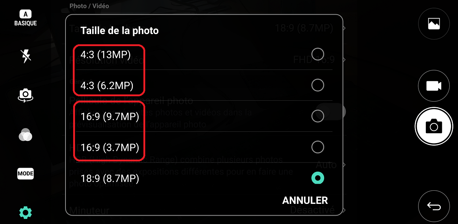The height and width of the screenshot is (224, 458).
Task: Select the 4:3 (6.2MP) radio button
Action: tap(318, 85)
